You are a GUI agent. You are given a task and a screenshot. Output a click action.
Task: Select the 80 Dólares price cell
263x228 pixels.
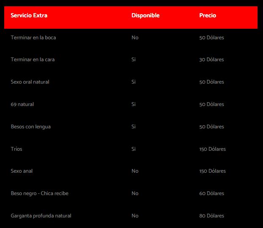coord(212,216)
